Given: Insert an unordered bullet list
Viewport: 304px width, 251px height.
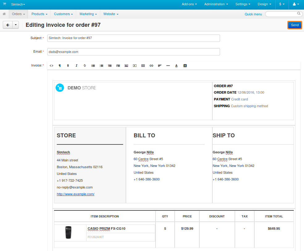Looking at the screenshot, I should 93,66.
